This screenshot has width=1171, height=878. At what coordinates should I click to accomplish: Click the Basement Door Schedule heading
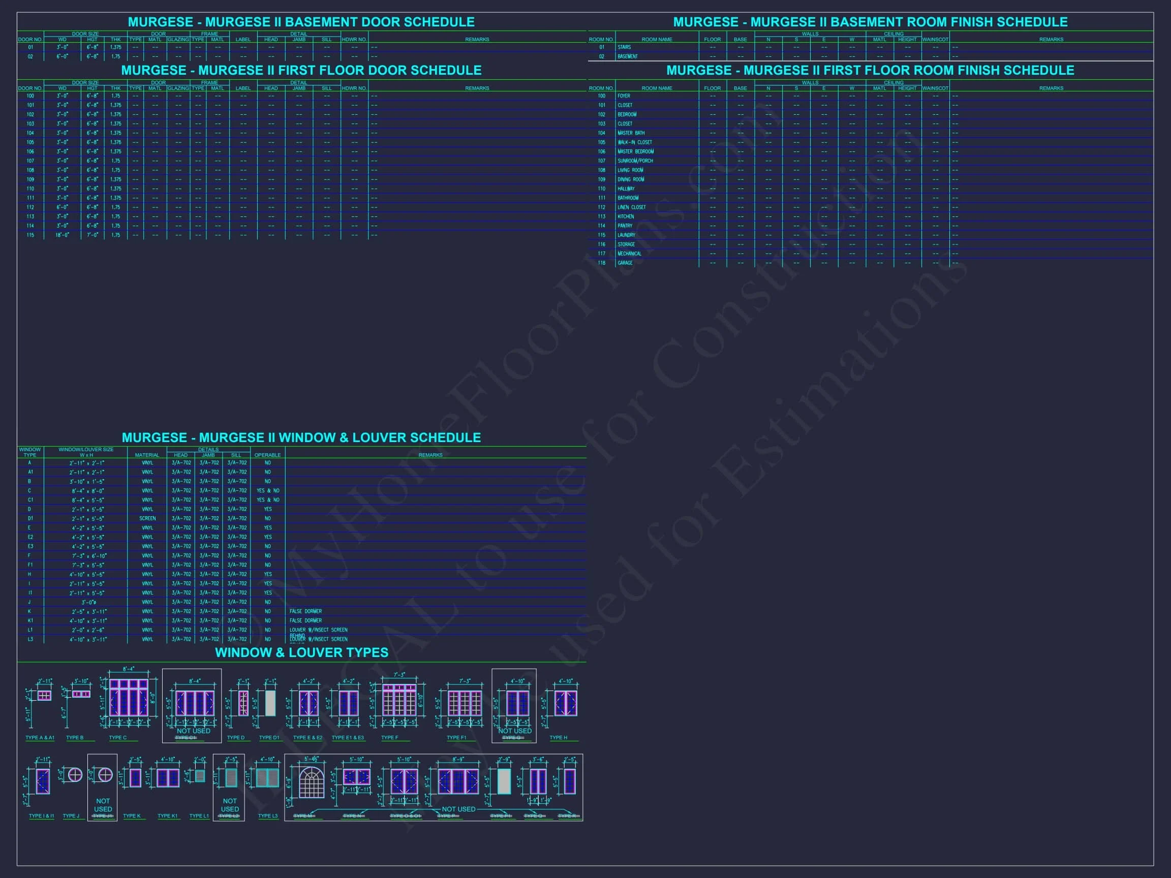pyautogui.click(x=301, y=22)
